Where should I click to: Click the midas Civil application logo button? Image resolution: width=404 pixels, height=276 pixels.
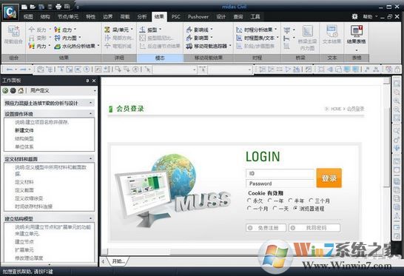(x=10, y=12)
